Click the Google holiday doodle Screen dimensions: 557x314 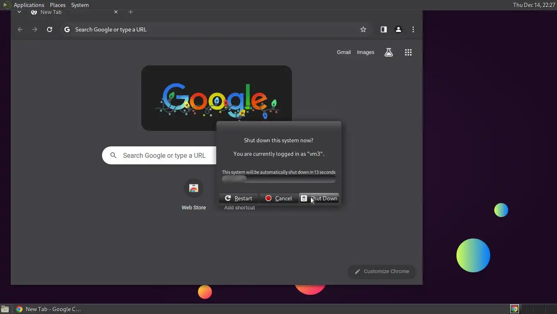217,98
